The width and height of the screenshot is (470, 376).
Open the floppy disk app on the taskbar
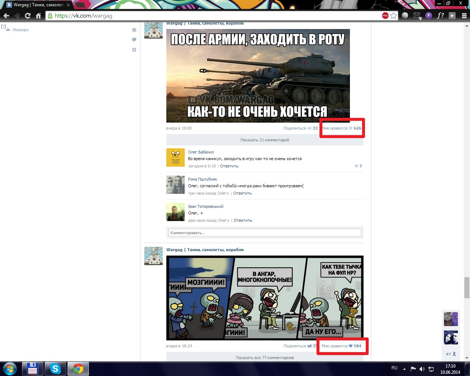click(x=33, y=369)
